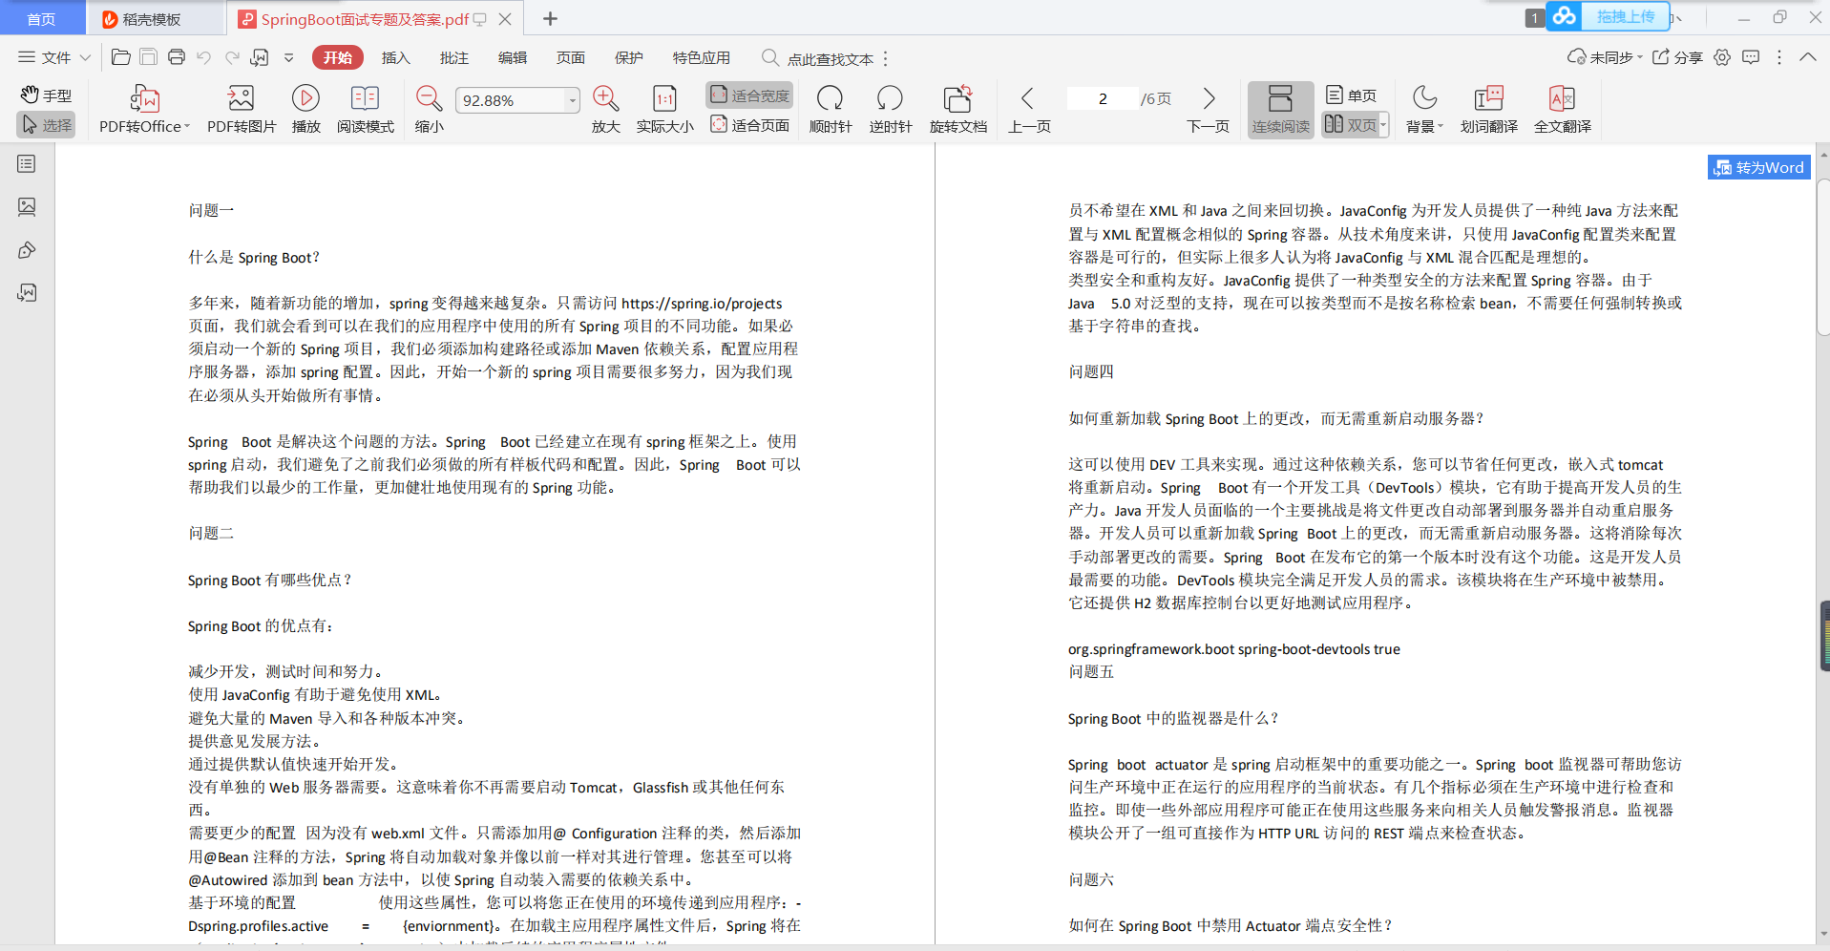Open zoom percentage dropdown 92.88%
This screenshot has width=1830, height=951.
573,100
